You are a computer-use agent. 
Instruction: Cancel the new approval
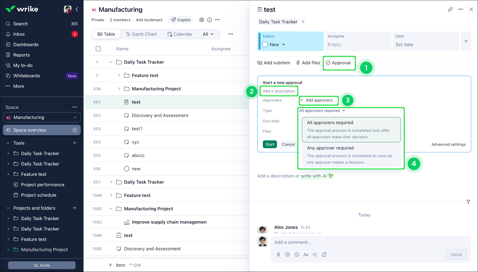(x=288, y=144)
